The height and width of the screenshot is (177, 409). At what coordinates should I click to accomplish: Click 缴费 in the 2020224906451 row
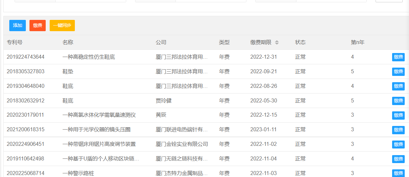point(398,145)
